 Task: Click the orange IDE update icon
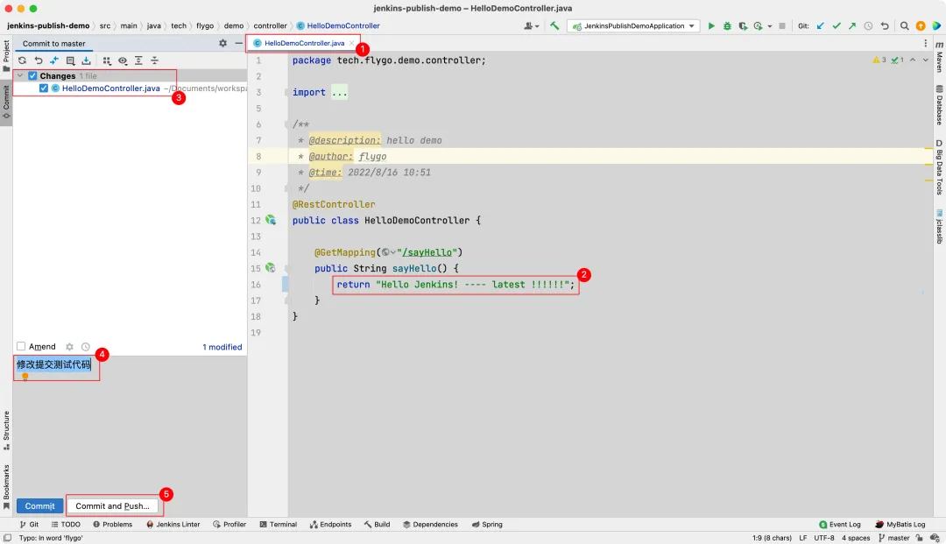[921, 26]
